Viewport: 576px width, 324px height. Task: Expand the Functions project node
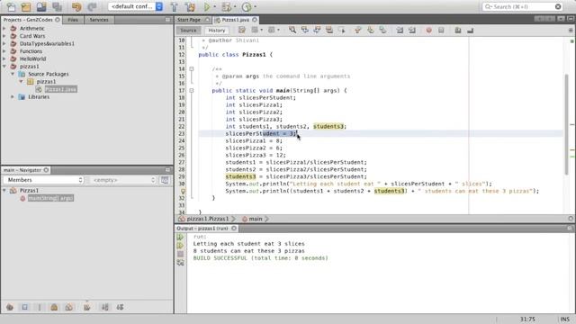[x=4, y=51]
